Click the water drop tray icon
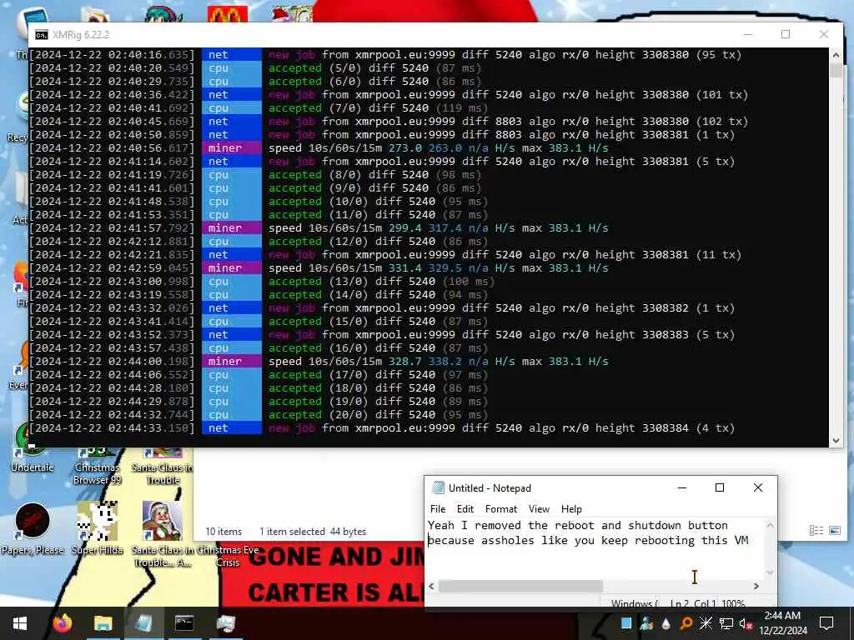 (666, 623)
